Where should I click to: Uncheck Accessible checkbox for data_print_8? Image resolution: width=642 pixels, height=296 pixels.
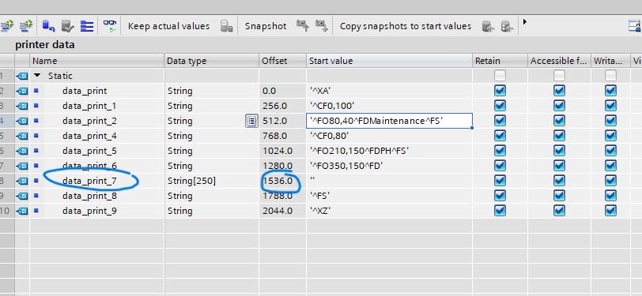click(x=559, y=196)
